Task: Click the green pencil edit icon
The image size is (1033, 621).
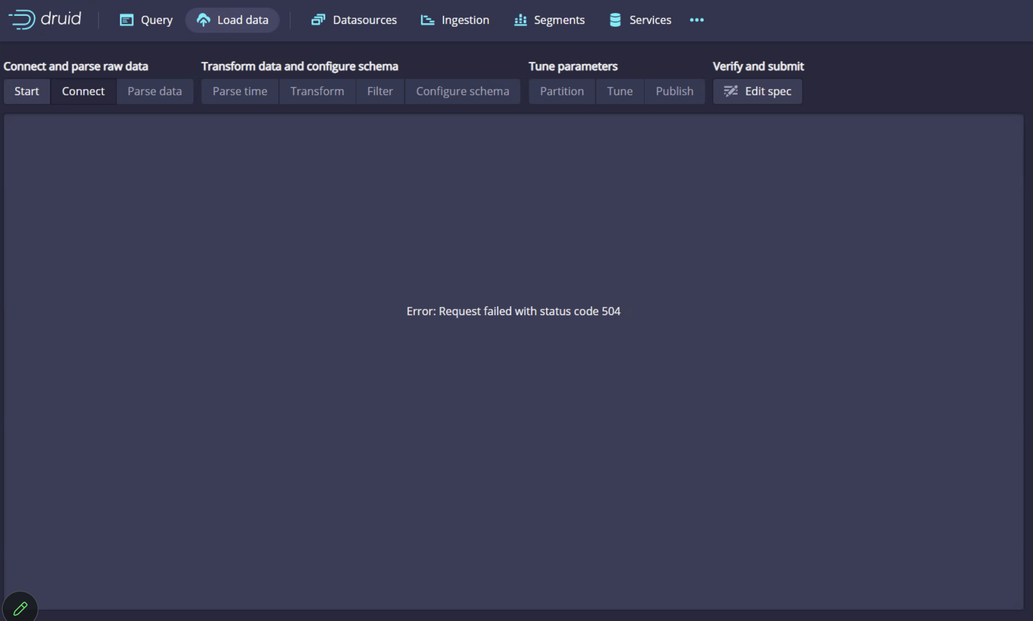Action: [x=20, y=608]
